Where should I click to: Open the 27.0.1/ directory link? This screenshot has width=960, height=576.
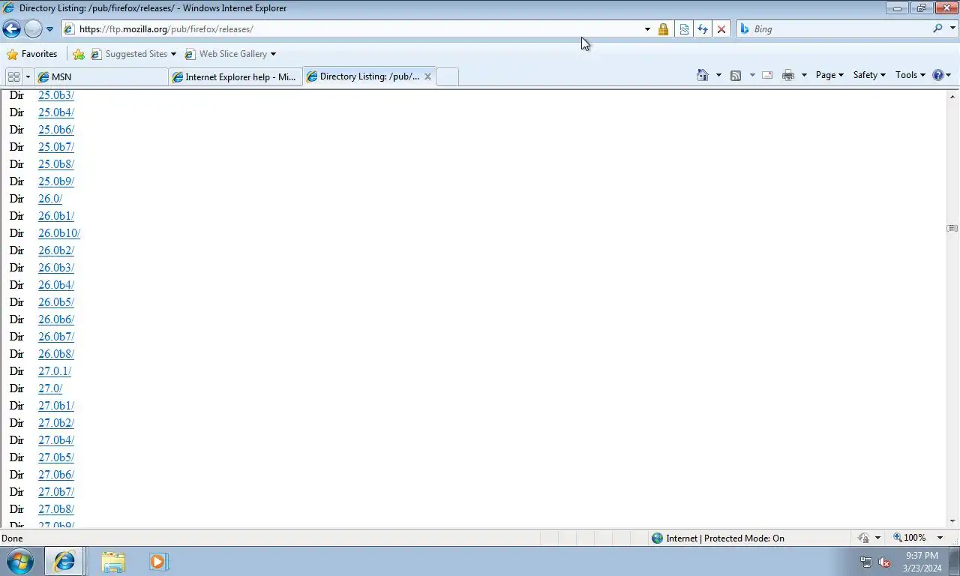[55, 371]
